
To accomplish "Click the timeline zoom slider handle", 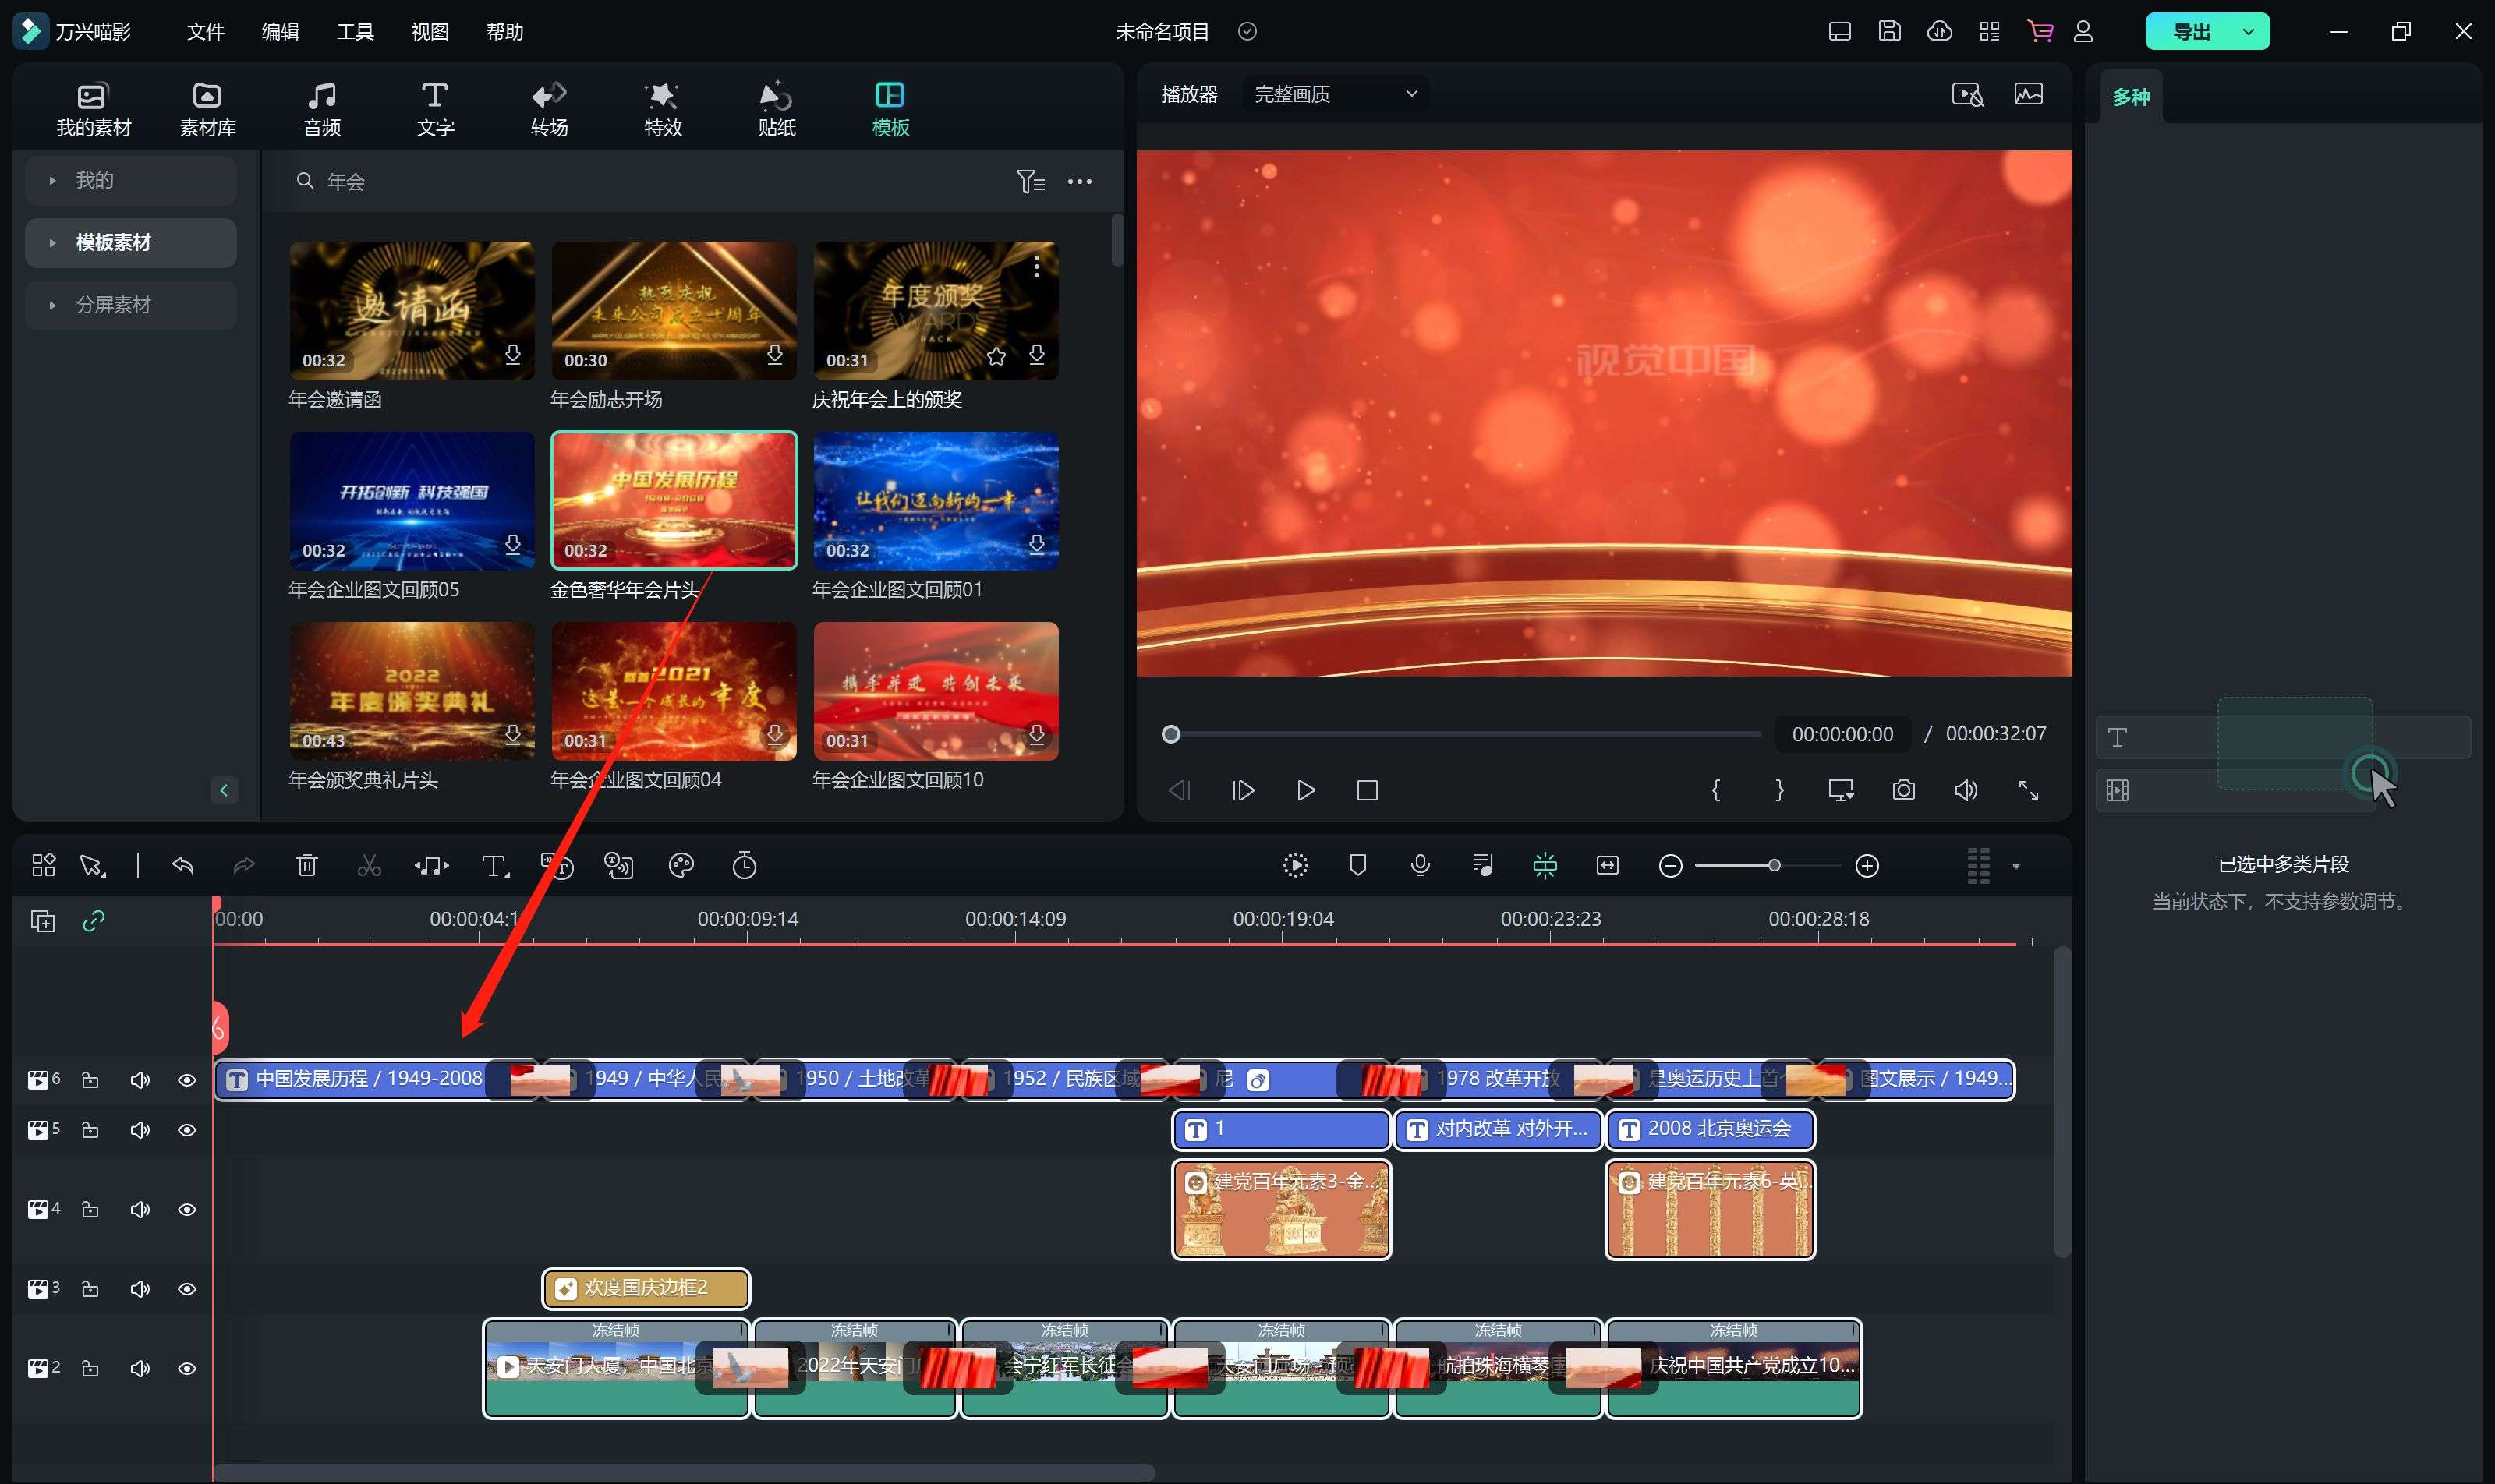I will 1774,866.
